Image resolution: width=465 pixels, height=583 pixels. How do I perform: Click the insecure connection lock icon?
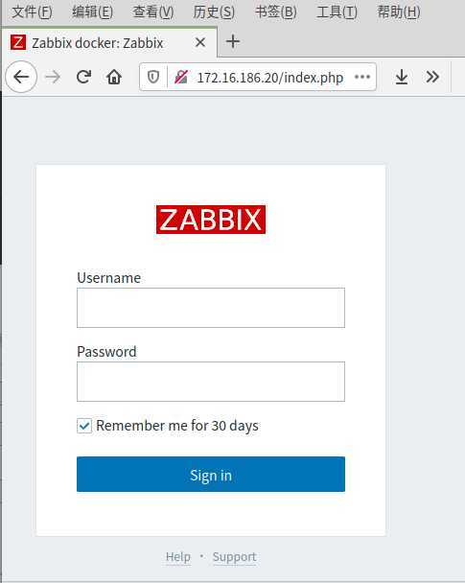coord(181,77)
